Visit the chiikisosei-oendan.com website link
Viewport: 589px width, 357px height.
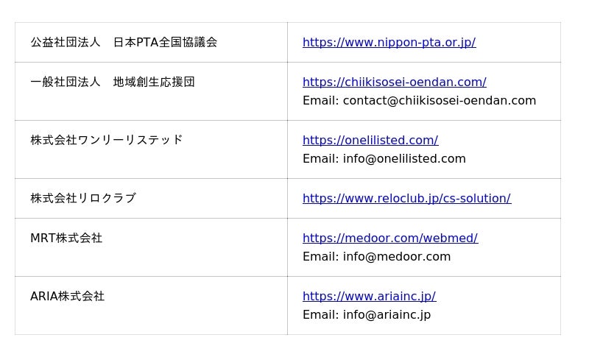click(x=394, y=82)
